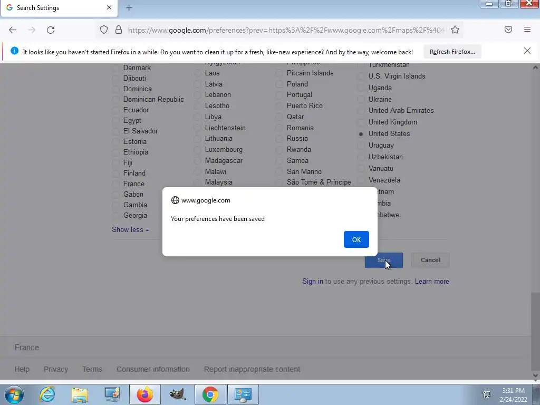Viewport: 540px width, 405px height.
Task: Click the forward navigation arrow
Action: coord(32,30)
